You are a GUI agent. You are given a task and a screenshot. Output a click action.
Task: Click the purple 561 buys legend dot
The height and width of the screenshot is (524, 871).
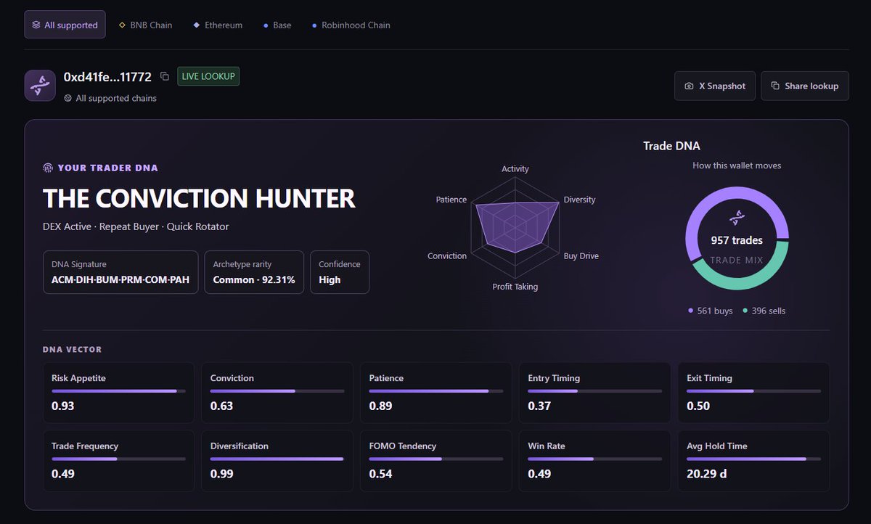coord(691,311)
